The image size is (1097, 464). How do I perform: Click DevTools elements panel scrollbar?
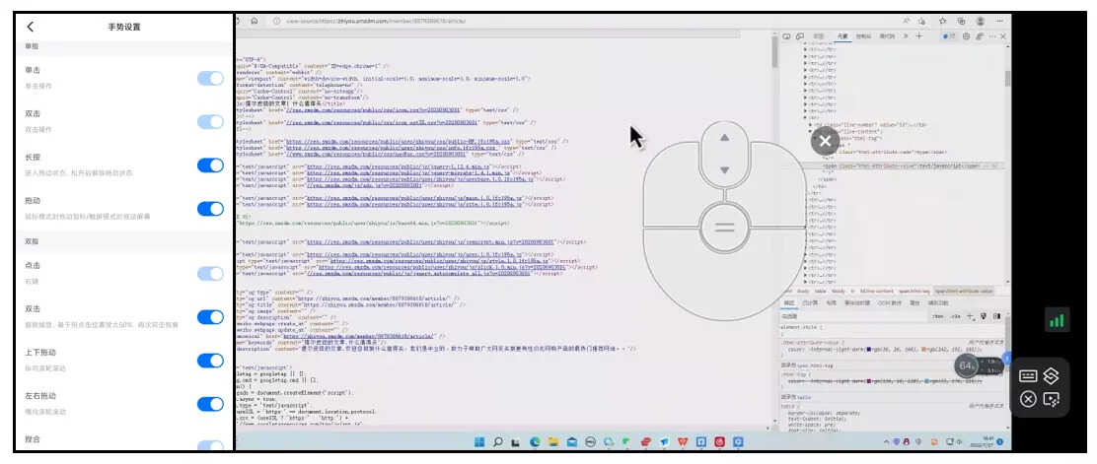click(1007, 78)
